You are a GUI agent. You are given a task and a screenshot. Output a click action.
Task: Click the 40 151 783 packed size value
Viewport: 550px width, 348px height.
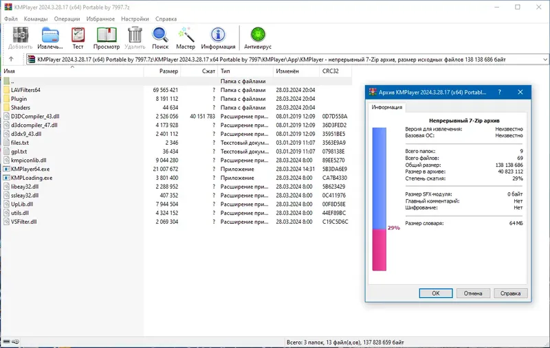coord(202,116)
